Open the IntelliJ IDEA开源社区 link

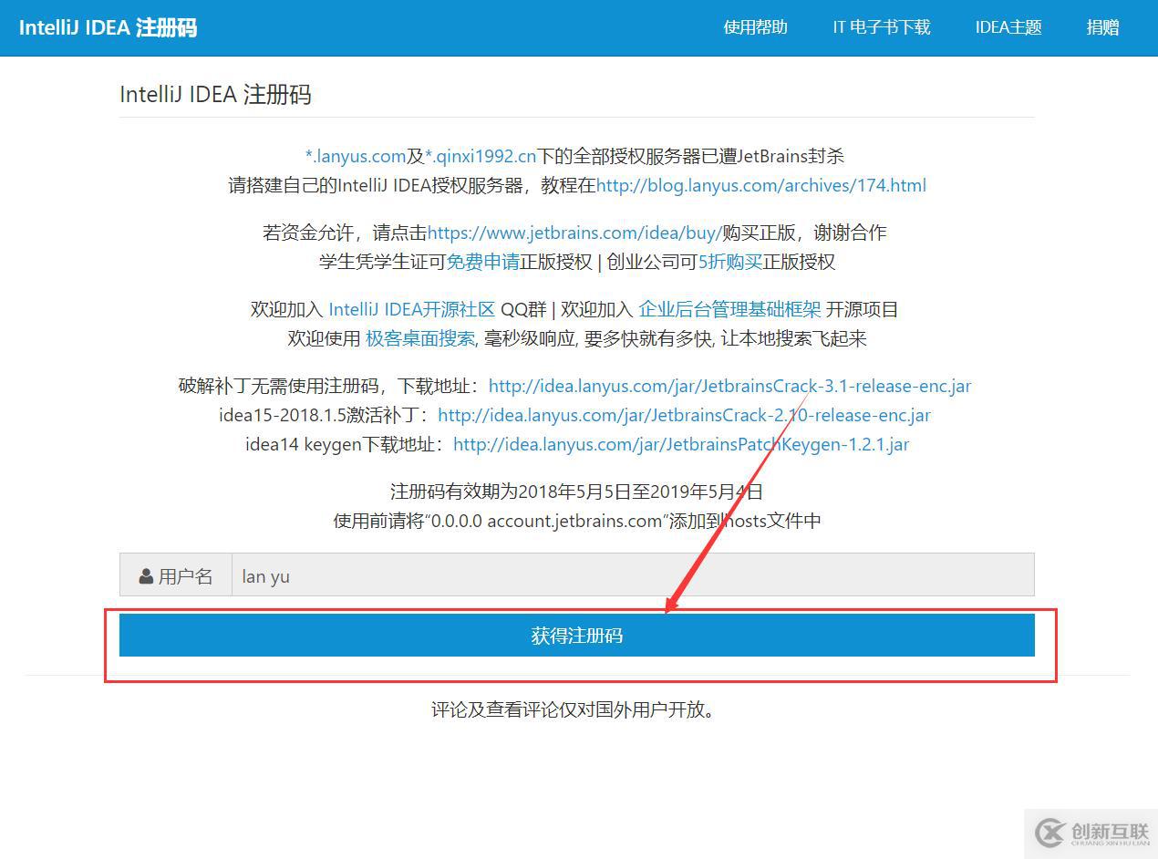pyautogui.click(x=411, y=309)
